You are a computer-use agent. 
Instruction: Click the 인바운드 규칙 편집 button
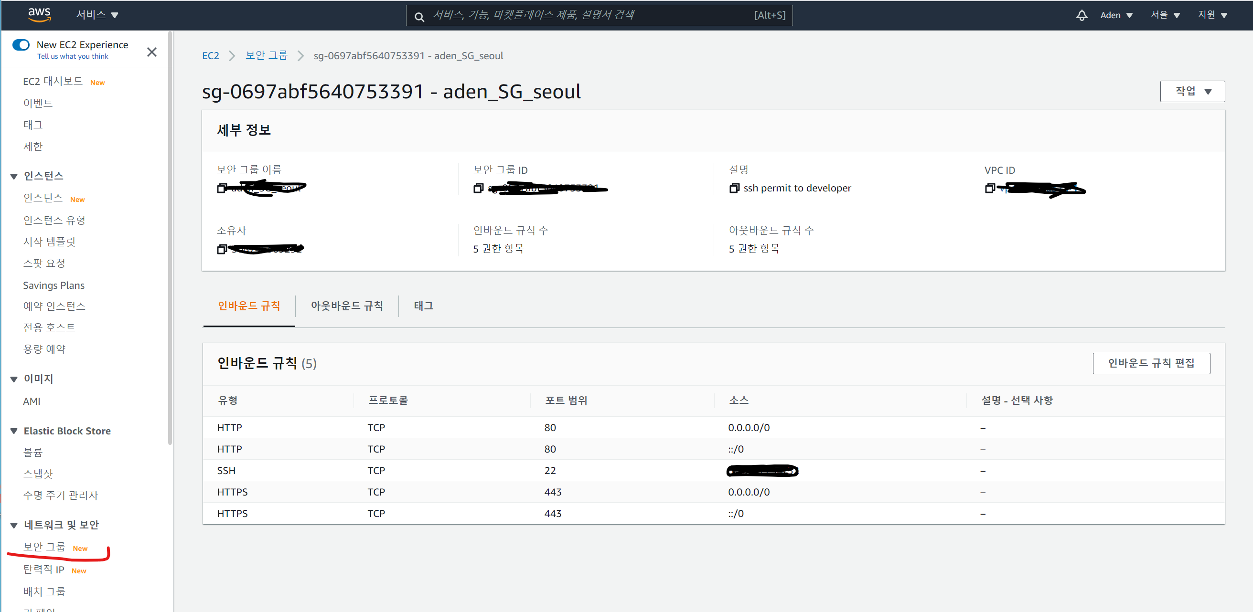pos(1151,363)
